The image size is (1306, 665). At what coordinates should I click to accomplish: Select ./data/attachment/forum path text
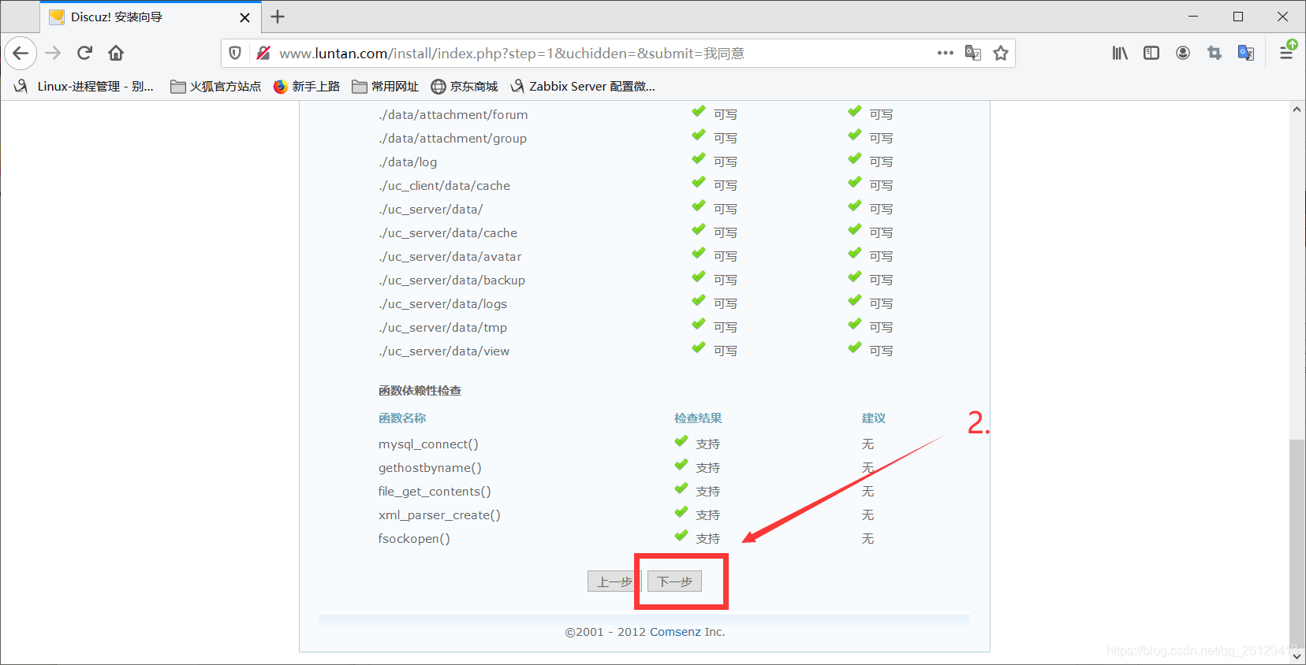click(x=453, y=114)
